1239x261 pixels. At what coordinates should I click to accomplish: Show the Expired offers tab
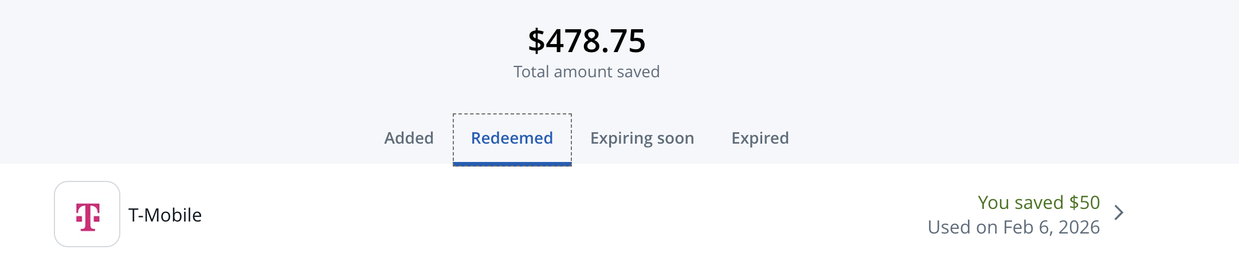point(760,138)
